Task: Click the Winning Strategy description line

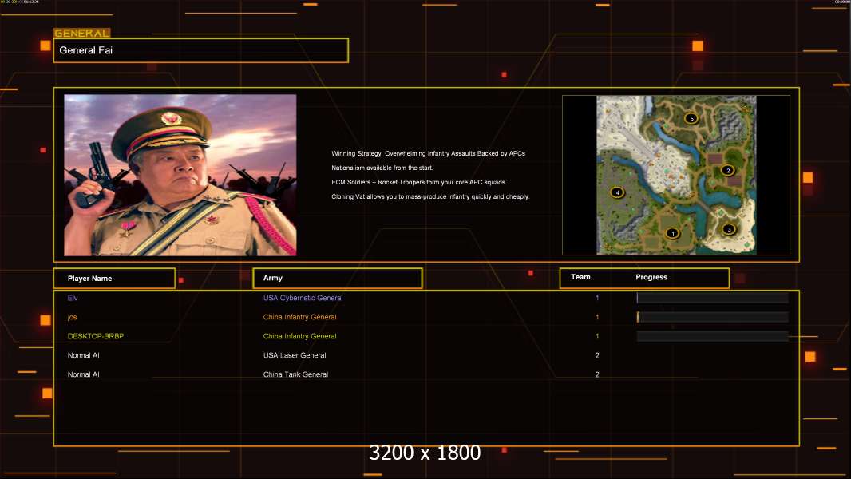Action: [428, 153]
